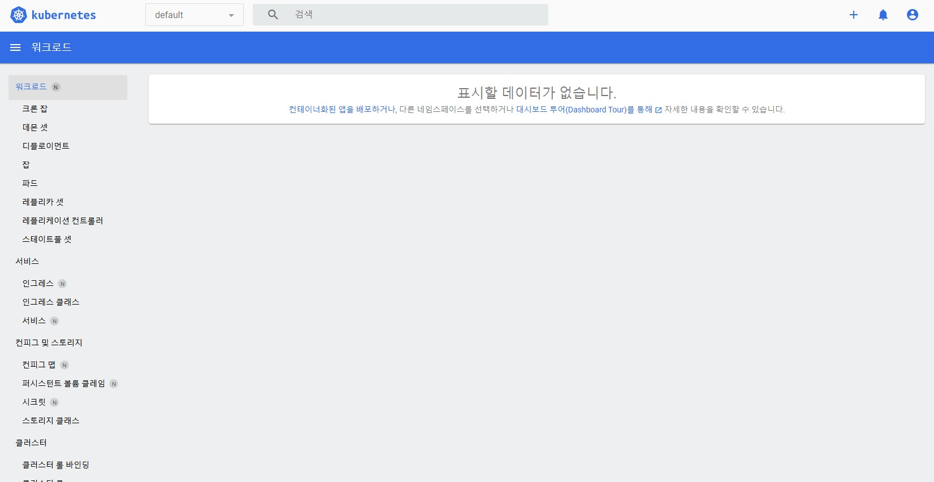Click the 컨테이너화된 앱을 배포하거나 link
Image resolution: width=934 pixels, height=482 pixels.
[x=343, y=110]
